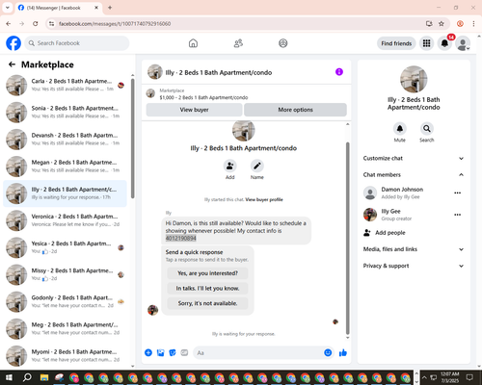Click the chat list scrollbar
The width and height of the screenshot is (482, 385).
pos(132,139)
